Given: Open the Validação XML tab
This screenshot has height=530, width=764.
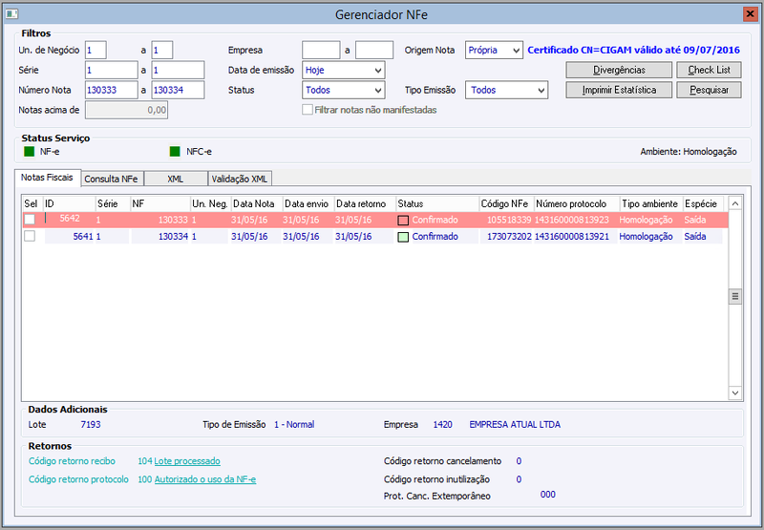Looking at the screenshot, I should point(240,179).
